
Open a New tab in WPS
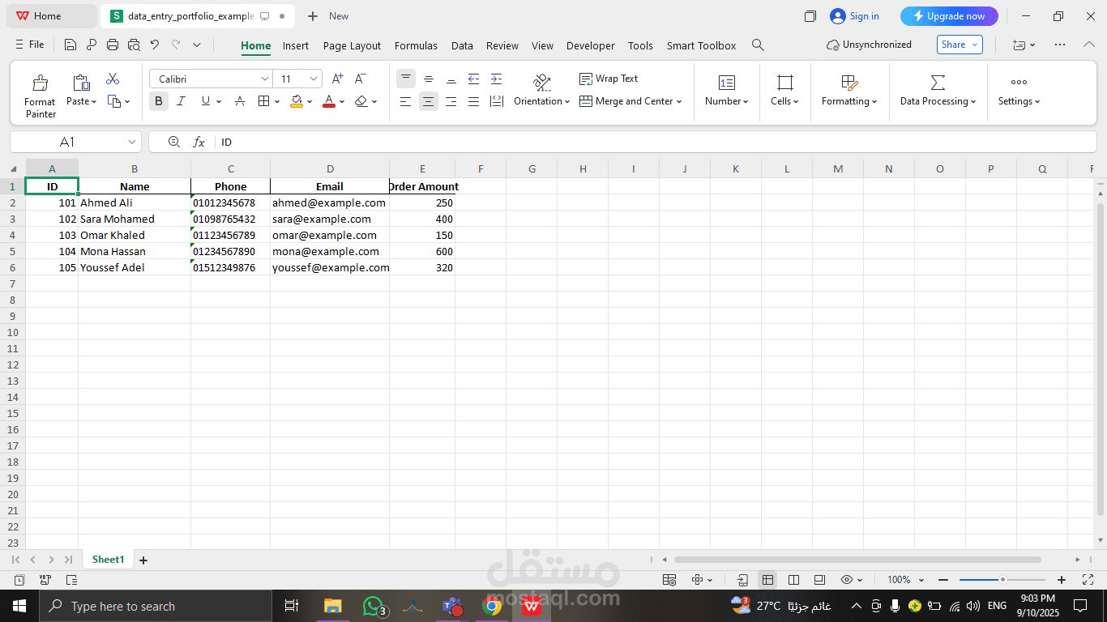point(328,16)
